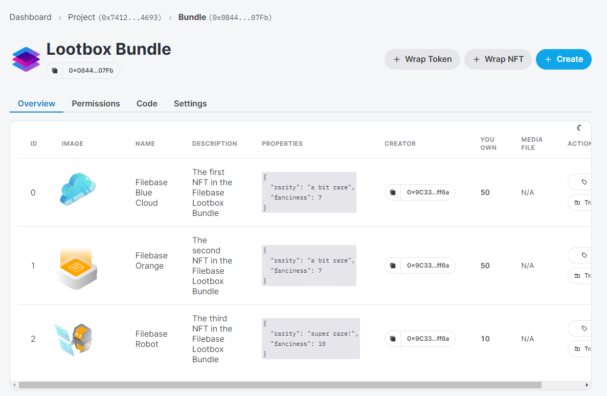607x396 pixels.
Task: Click You Own value 50 for Filebase Orange
Action: (x=485, y=266)
